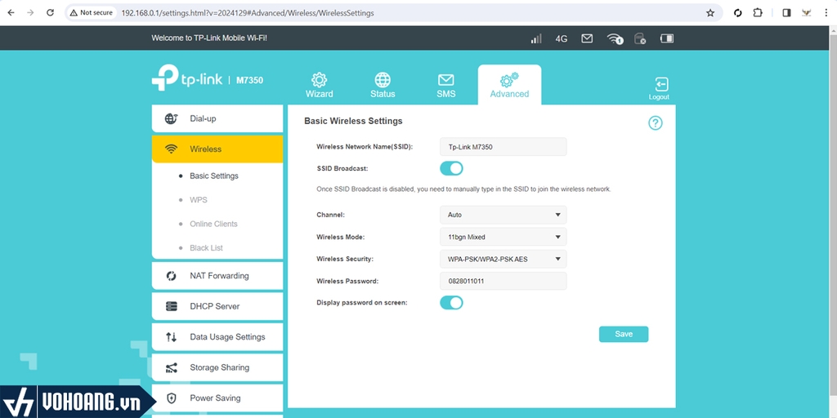Go to the Online Clients page
This screenshot has height=418, width=837.
[213, 224]
